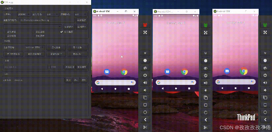Toggle eye screen-off icon in first emulator toolbar

coord(145,68)
